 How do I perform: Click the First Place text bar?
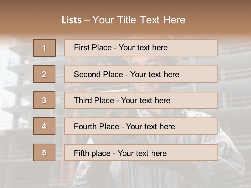tap(141, 48)
